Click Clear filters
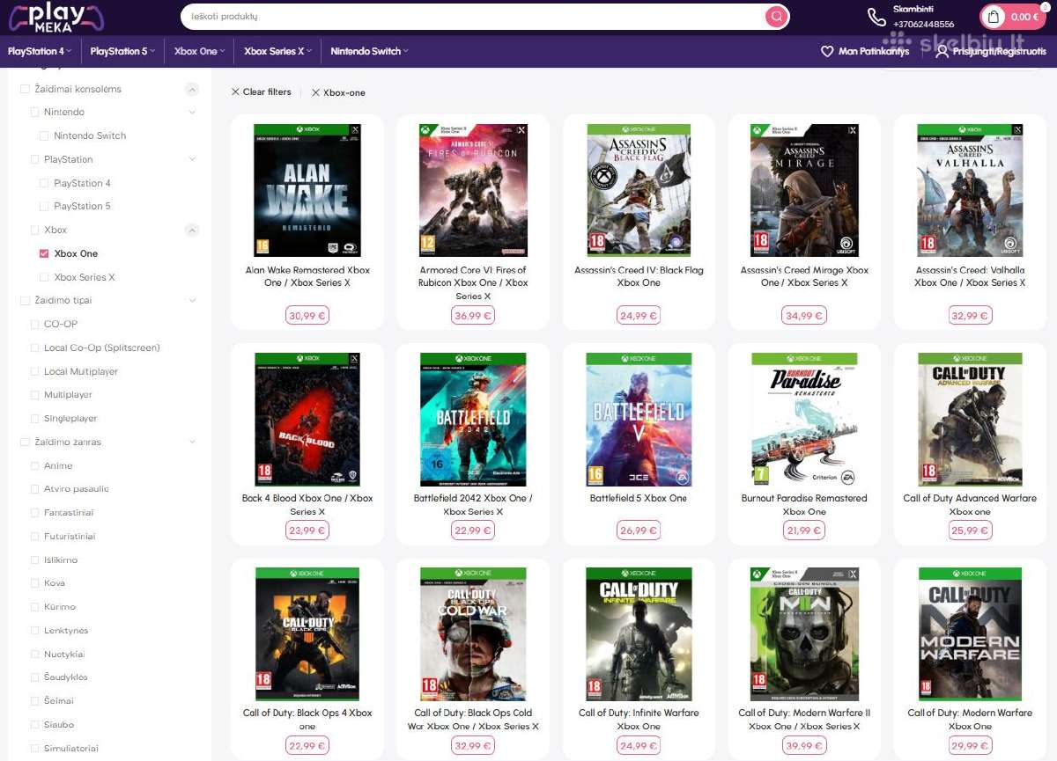 [261, 91]
